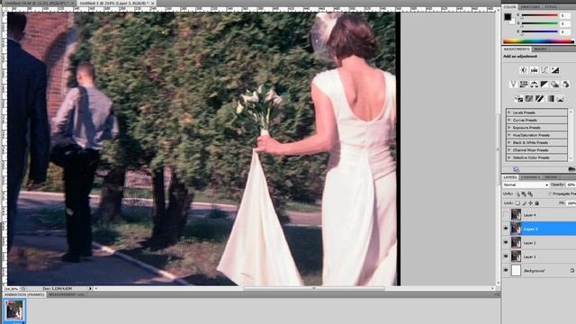Hide Layer 3 using its eye icon

[x=506, y=229]
